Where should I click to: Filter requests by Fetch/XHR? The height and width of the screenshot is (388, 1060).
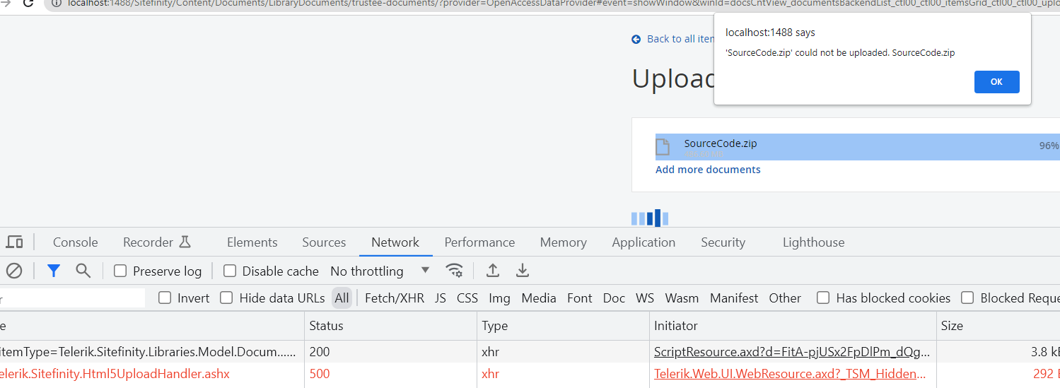(x=395, y=298)
